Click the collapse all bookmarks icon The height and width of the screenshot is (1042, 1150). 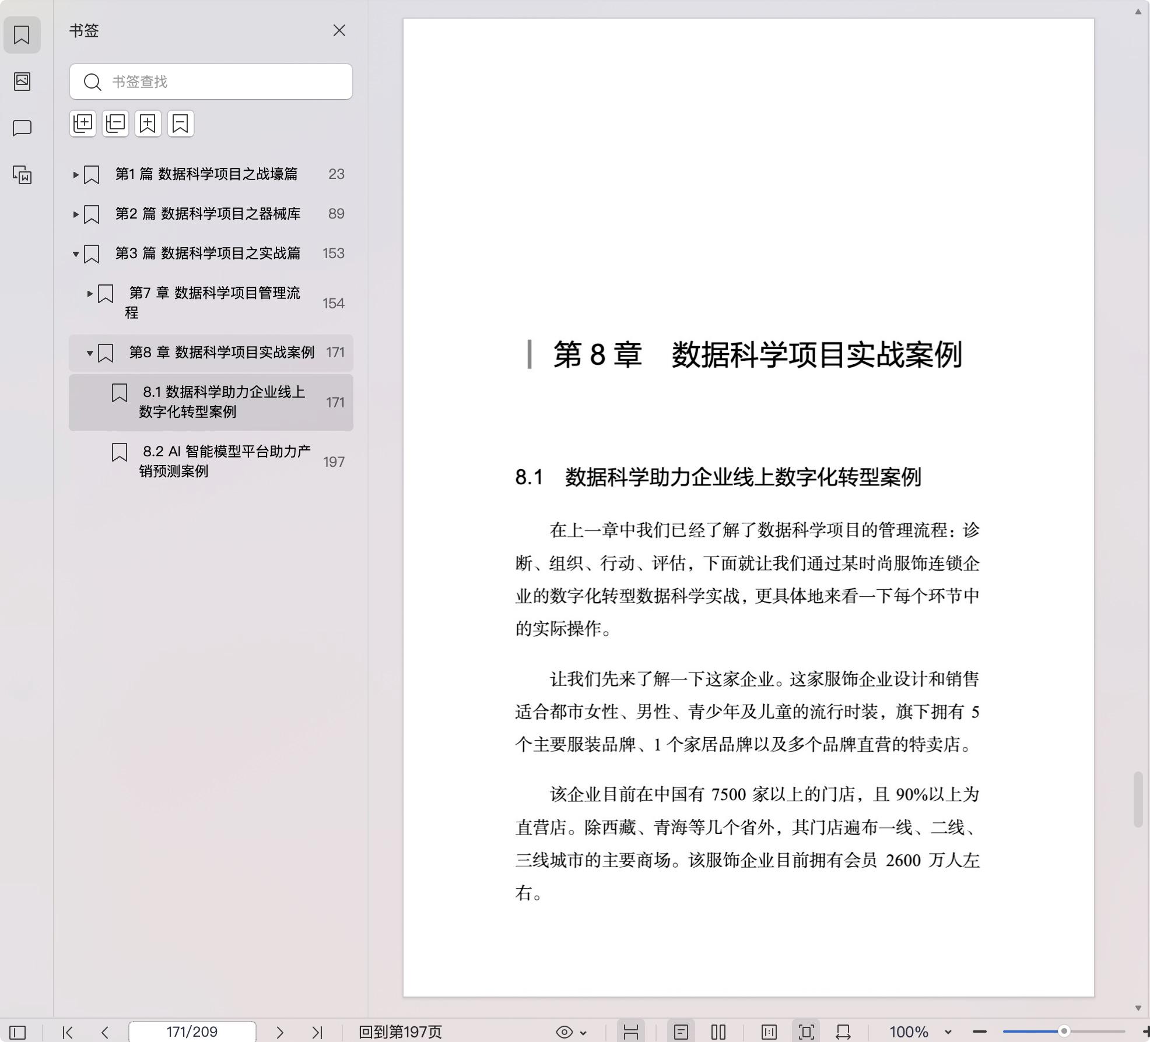pyautogui.click(x=115, y=124)
